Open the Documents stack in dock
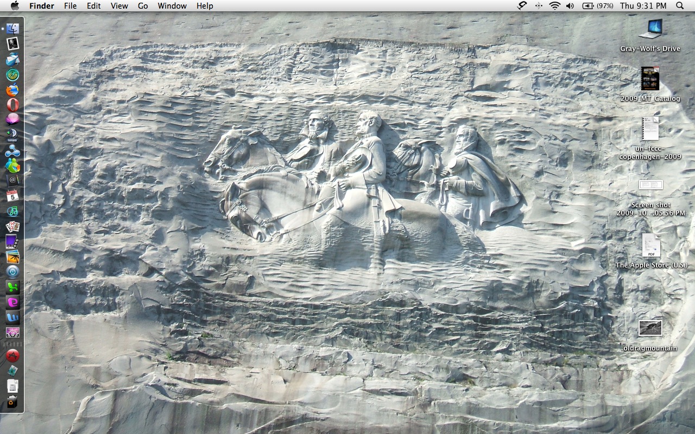The image size is (695, 434). tap(12, 386)
